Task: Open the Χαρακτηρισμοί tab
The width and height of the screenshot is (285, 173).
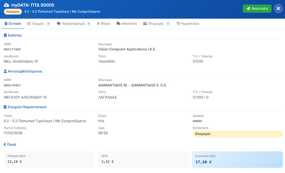Action: click(x=73, y=24)
